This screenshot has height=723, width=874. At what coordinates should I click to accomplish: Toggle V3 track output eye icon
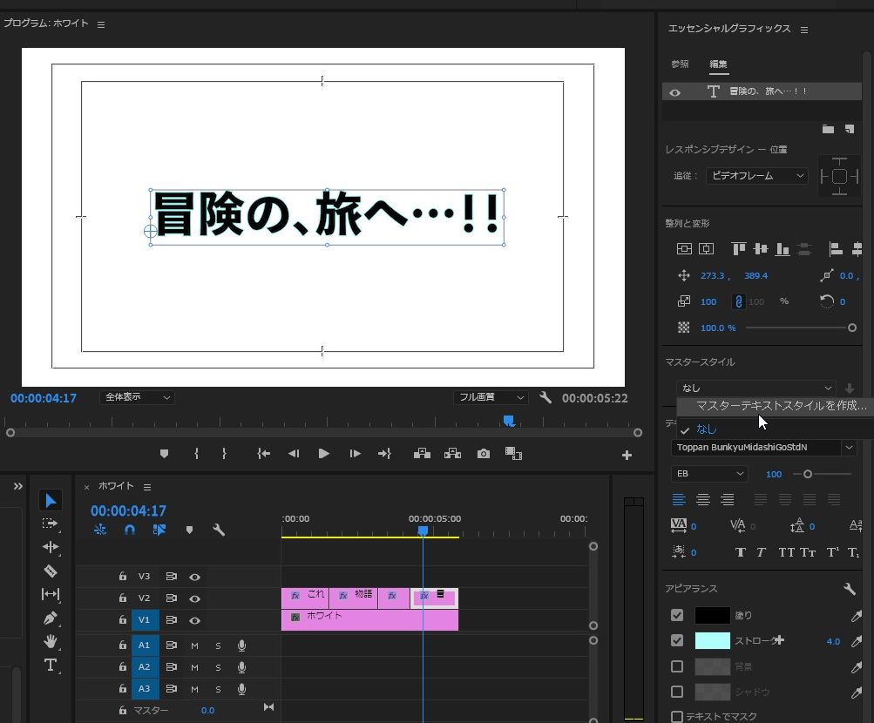(x=195, y=577)
